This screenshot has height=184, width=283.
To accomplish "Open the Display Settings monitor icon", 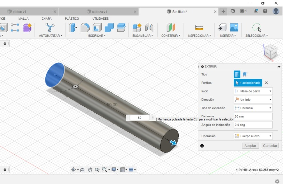I will (114, 169).
